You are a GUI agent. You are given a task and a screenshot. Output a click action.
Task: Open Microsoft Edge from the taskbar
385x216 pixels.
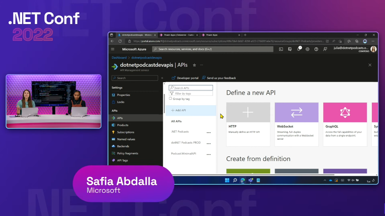(x=243, y=180)
